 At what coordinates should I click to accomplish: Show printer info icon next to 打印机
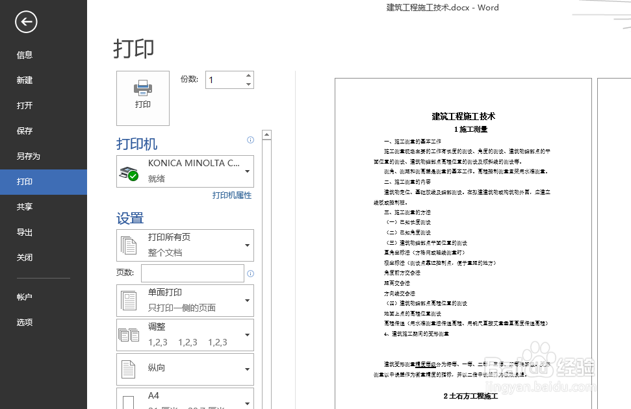click(x=250, y=140)
